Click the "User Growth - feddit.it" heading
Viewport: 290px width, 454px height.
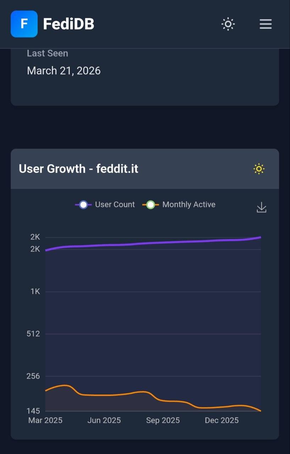pos(78,169)
